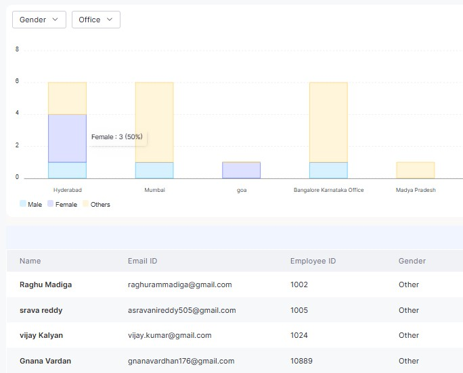Click email vijay.kumar@gmail.com
Viewport: 463px width, 373px height.
pos(169,335)
